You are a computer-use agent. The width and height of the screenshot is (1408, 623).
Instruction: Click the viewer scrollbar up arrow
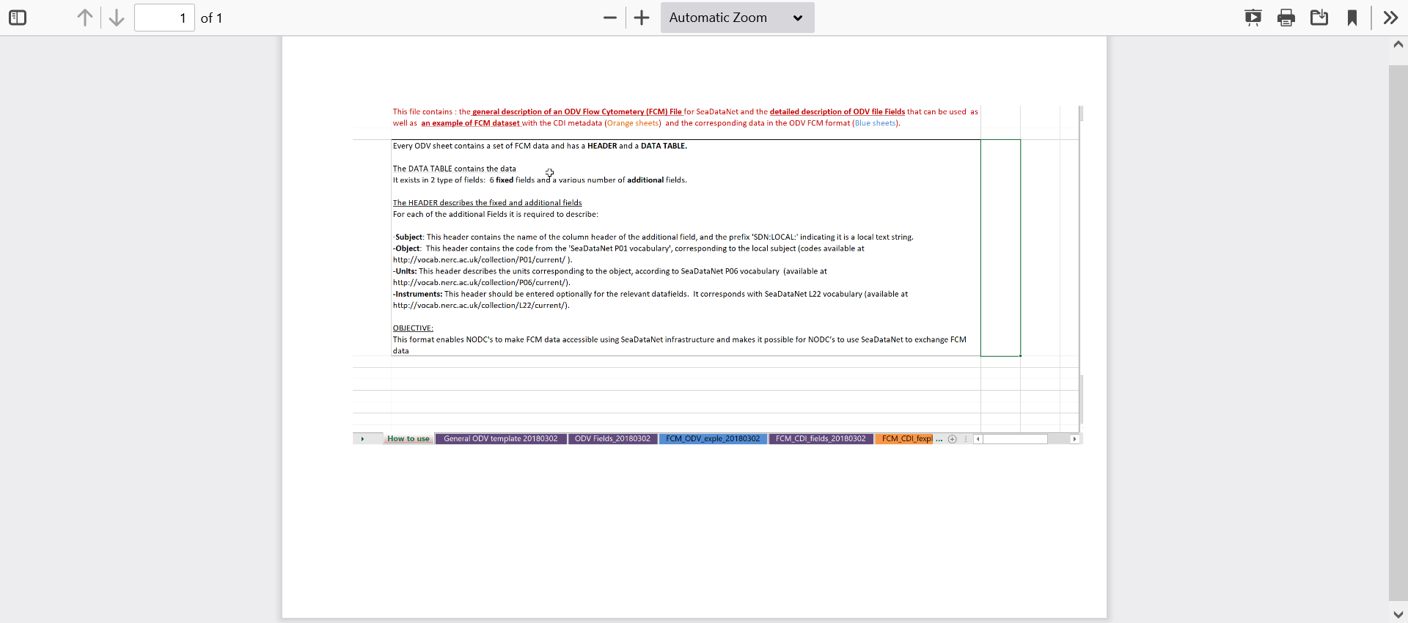1398,44
